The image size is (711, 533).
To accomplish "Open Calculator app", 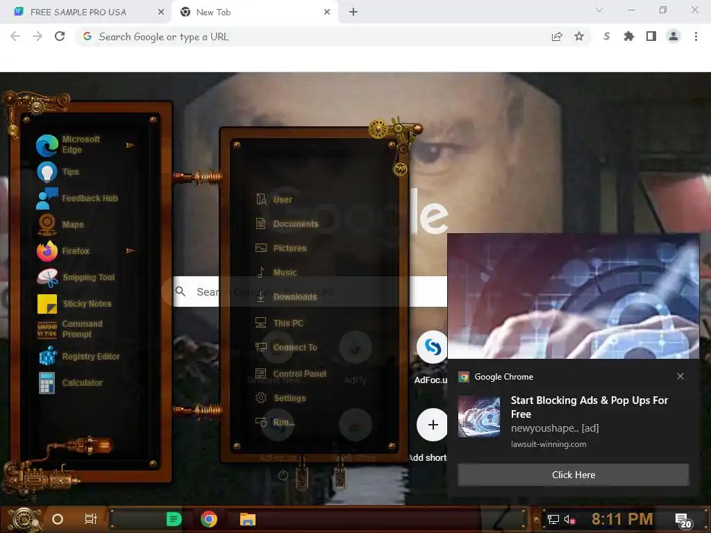I will [x=70, y=382].
